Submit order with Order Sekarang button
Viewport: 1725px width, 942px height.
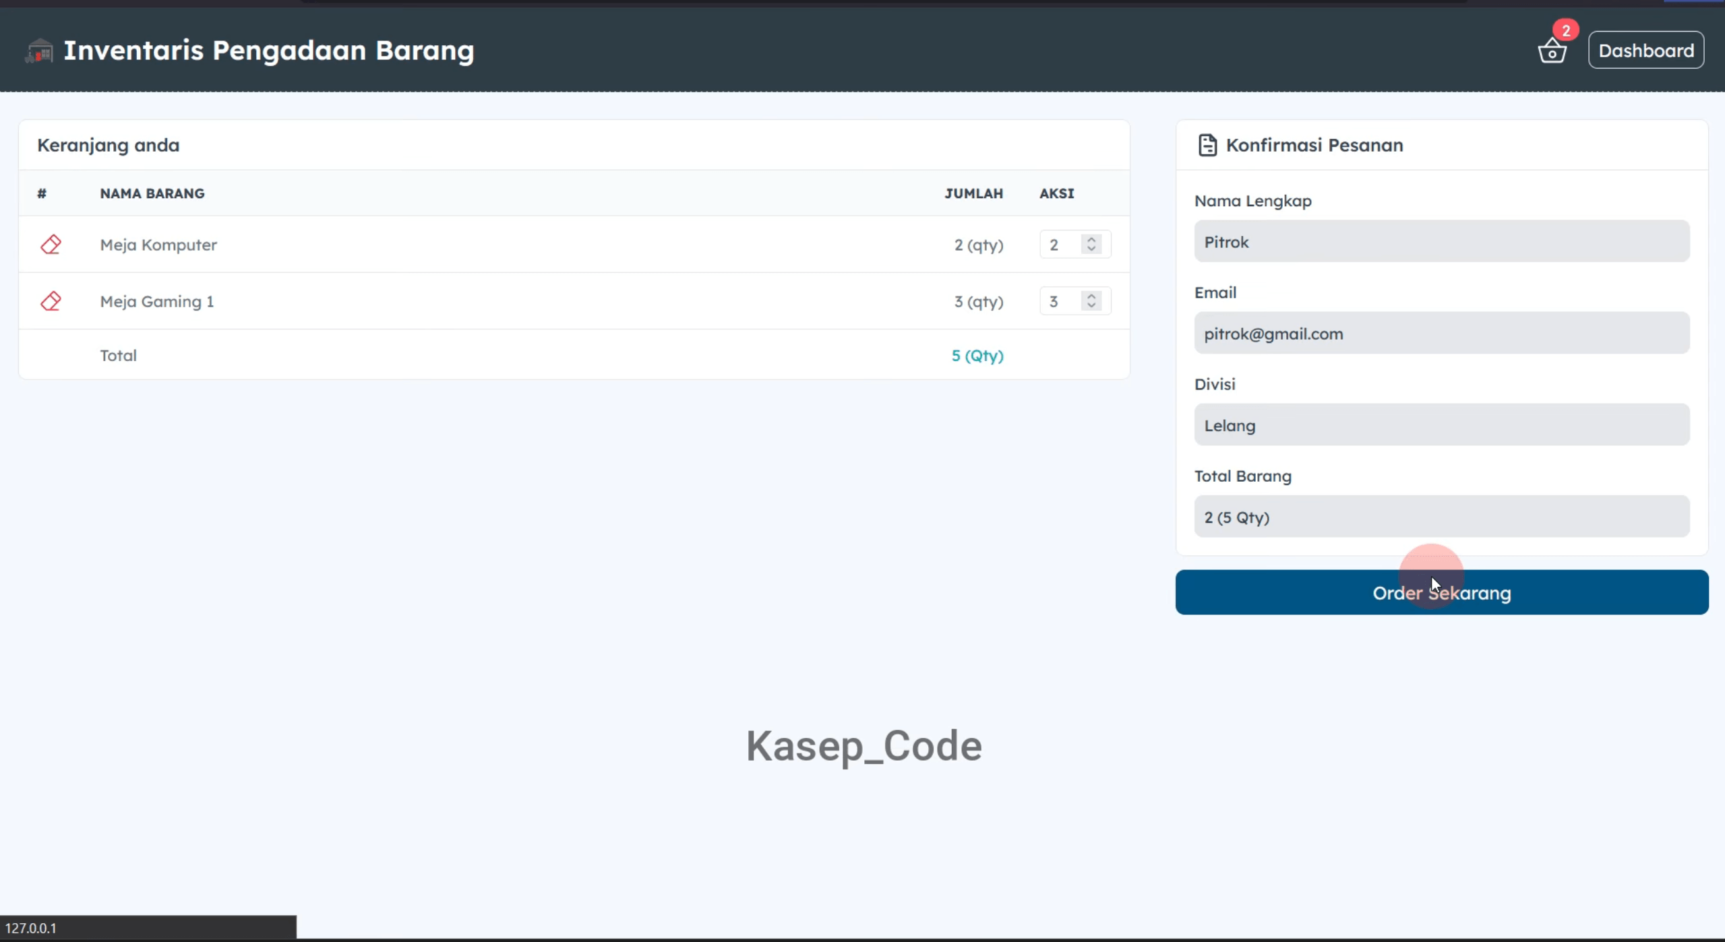coord(1441,592)
